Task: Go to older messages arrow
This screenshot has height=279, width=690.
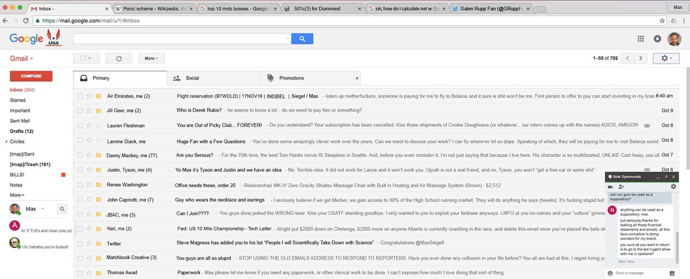Action: (642, 58)
